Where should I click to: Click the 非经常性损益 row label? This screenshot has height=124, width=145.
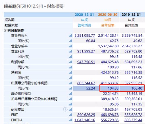point(21,94)
